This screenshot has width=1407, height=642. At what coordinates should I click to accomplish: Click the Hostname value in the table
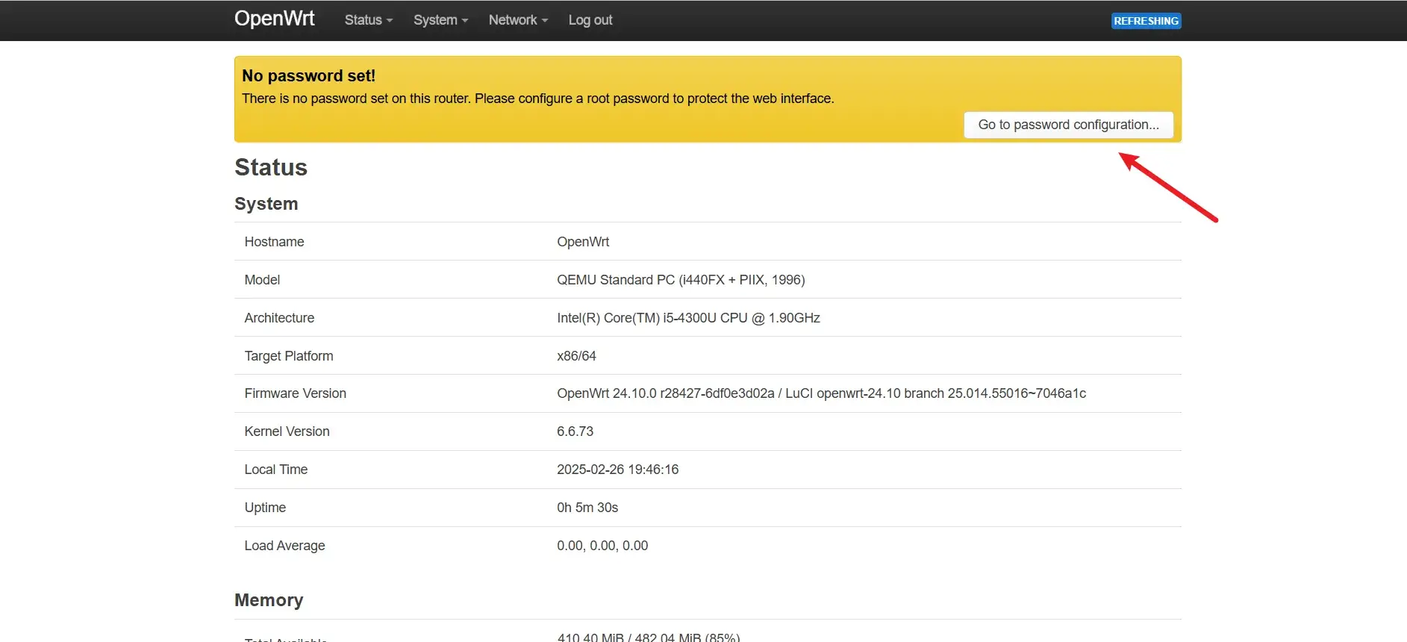point(582,242)
